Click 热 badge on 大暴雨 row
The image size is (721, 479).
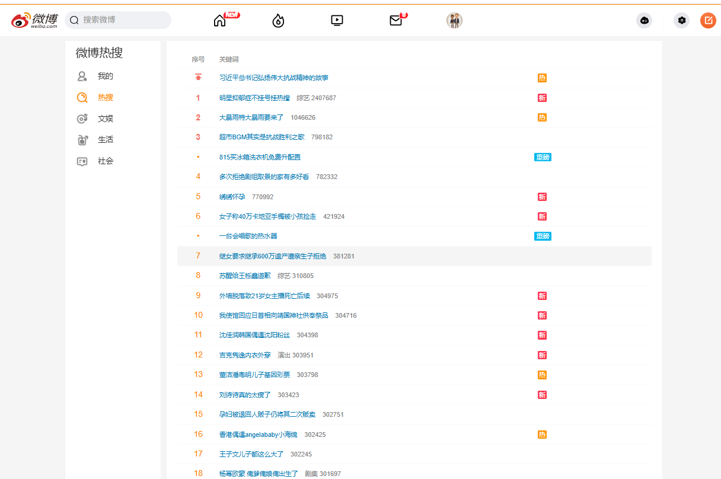coord(542,117)
